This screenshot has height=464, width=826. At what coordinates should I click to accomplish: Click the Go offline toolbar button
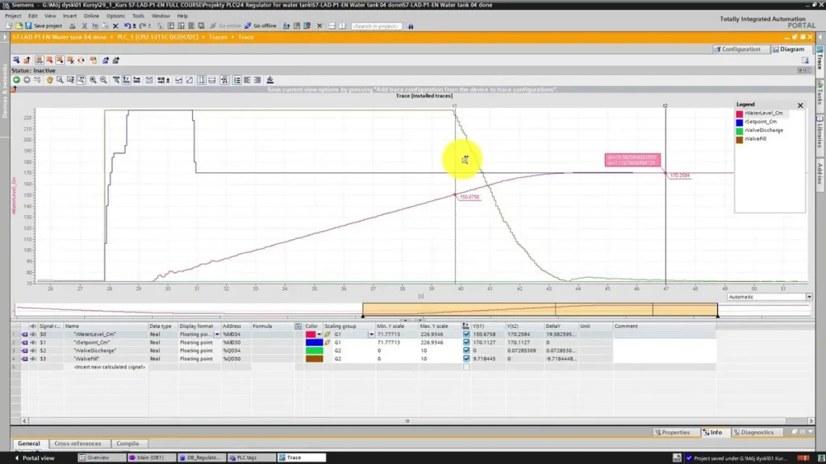(x=261, y=26)
